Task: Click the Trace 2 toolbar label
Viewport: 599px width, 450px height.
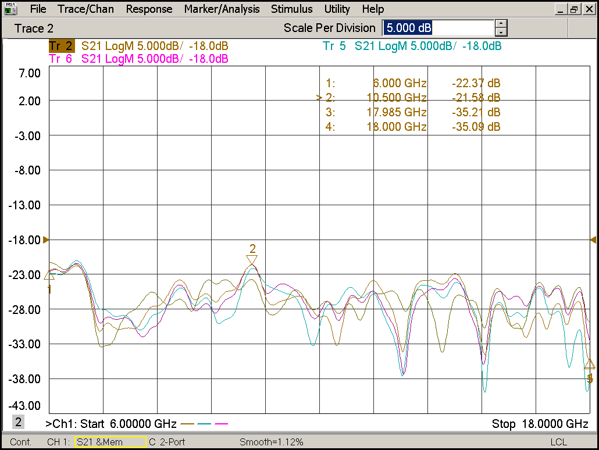Action: (34, 28)
